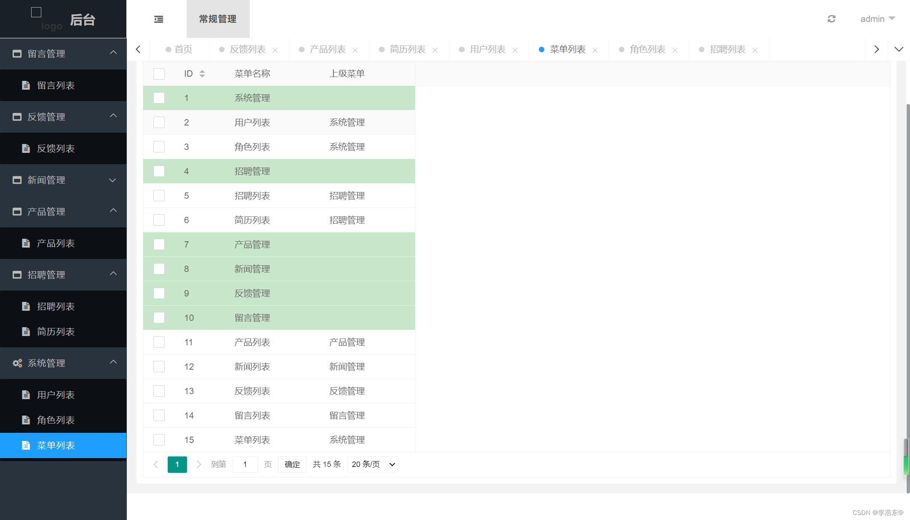Image resolution: width=910 pixels, height=520 pixels.
Task: Click the ID column sort arrows
Action: (202, 74)
